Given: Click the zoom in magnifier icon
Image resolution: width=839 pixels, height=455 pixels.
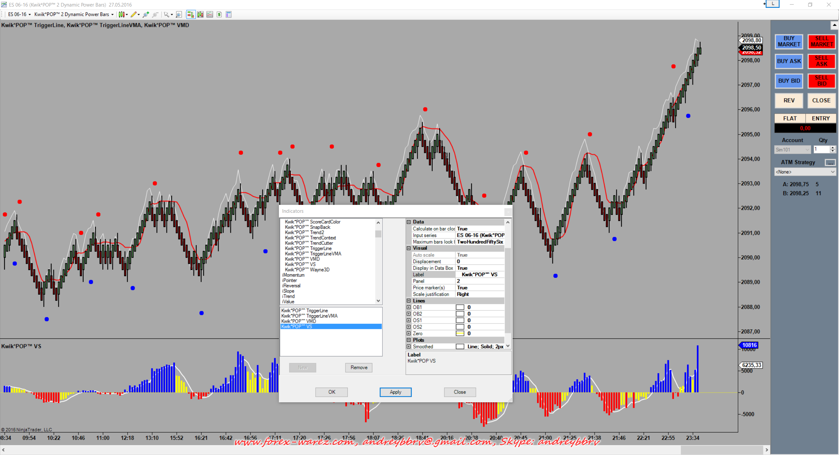Looking at the screenshot, I should coord(146,14).
